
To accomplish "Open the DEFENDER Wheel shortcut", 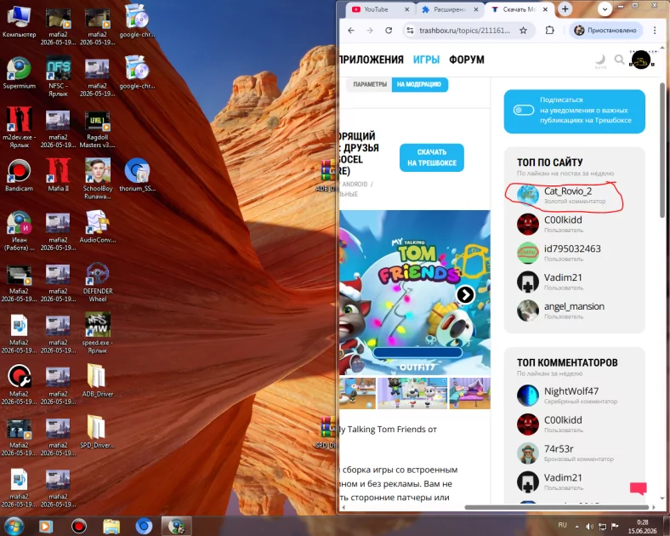I will pos(98,282).
